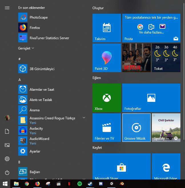
Task: Open the Power button options
Action: coord(7,173)
